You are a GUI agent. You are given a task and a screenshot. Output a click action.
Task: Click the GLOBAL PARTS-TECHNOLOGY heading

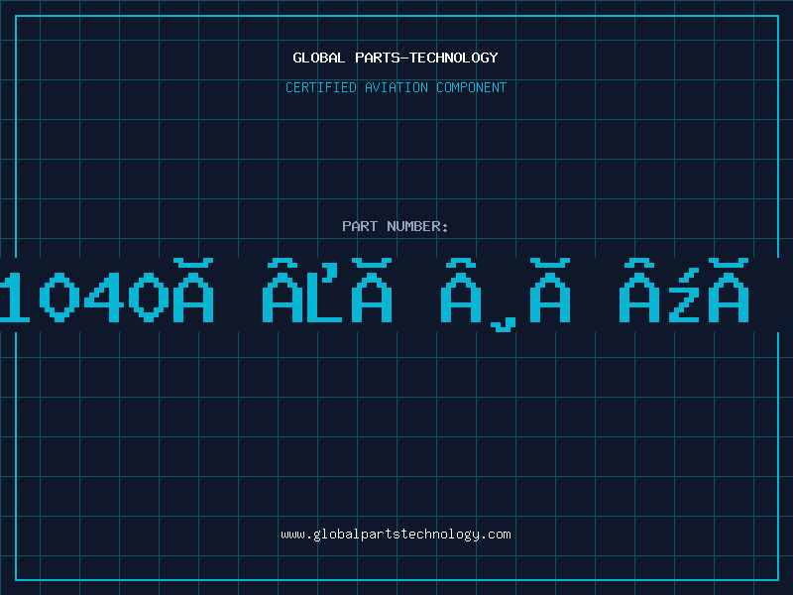click(396, 58)
